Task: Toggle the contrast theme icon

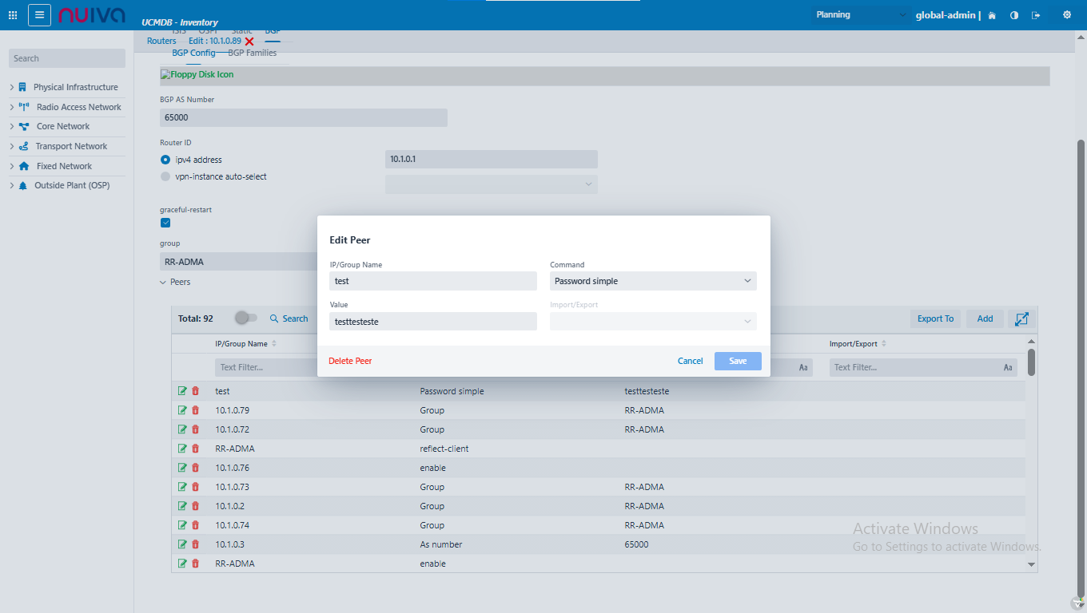Action: [1014, 15]
